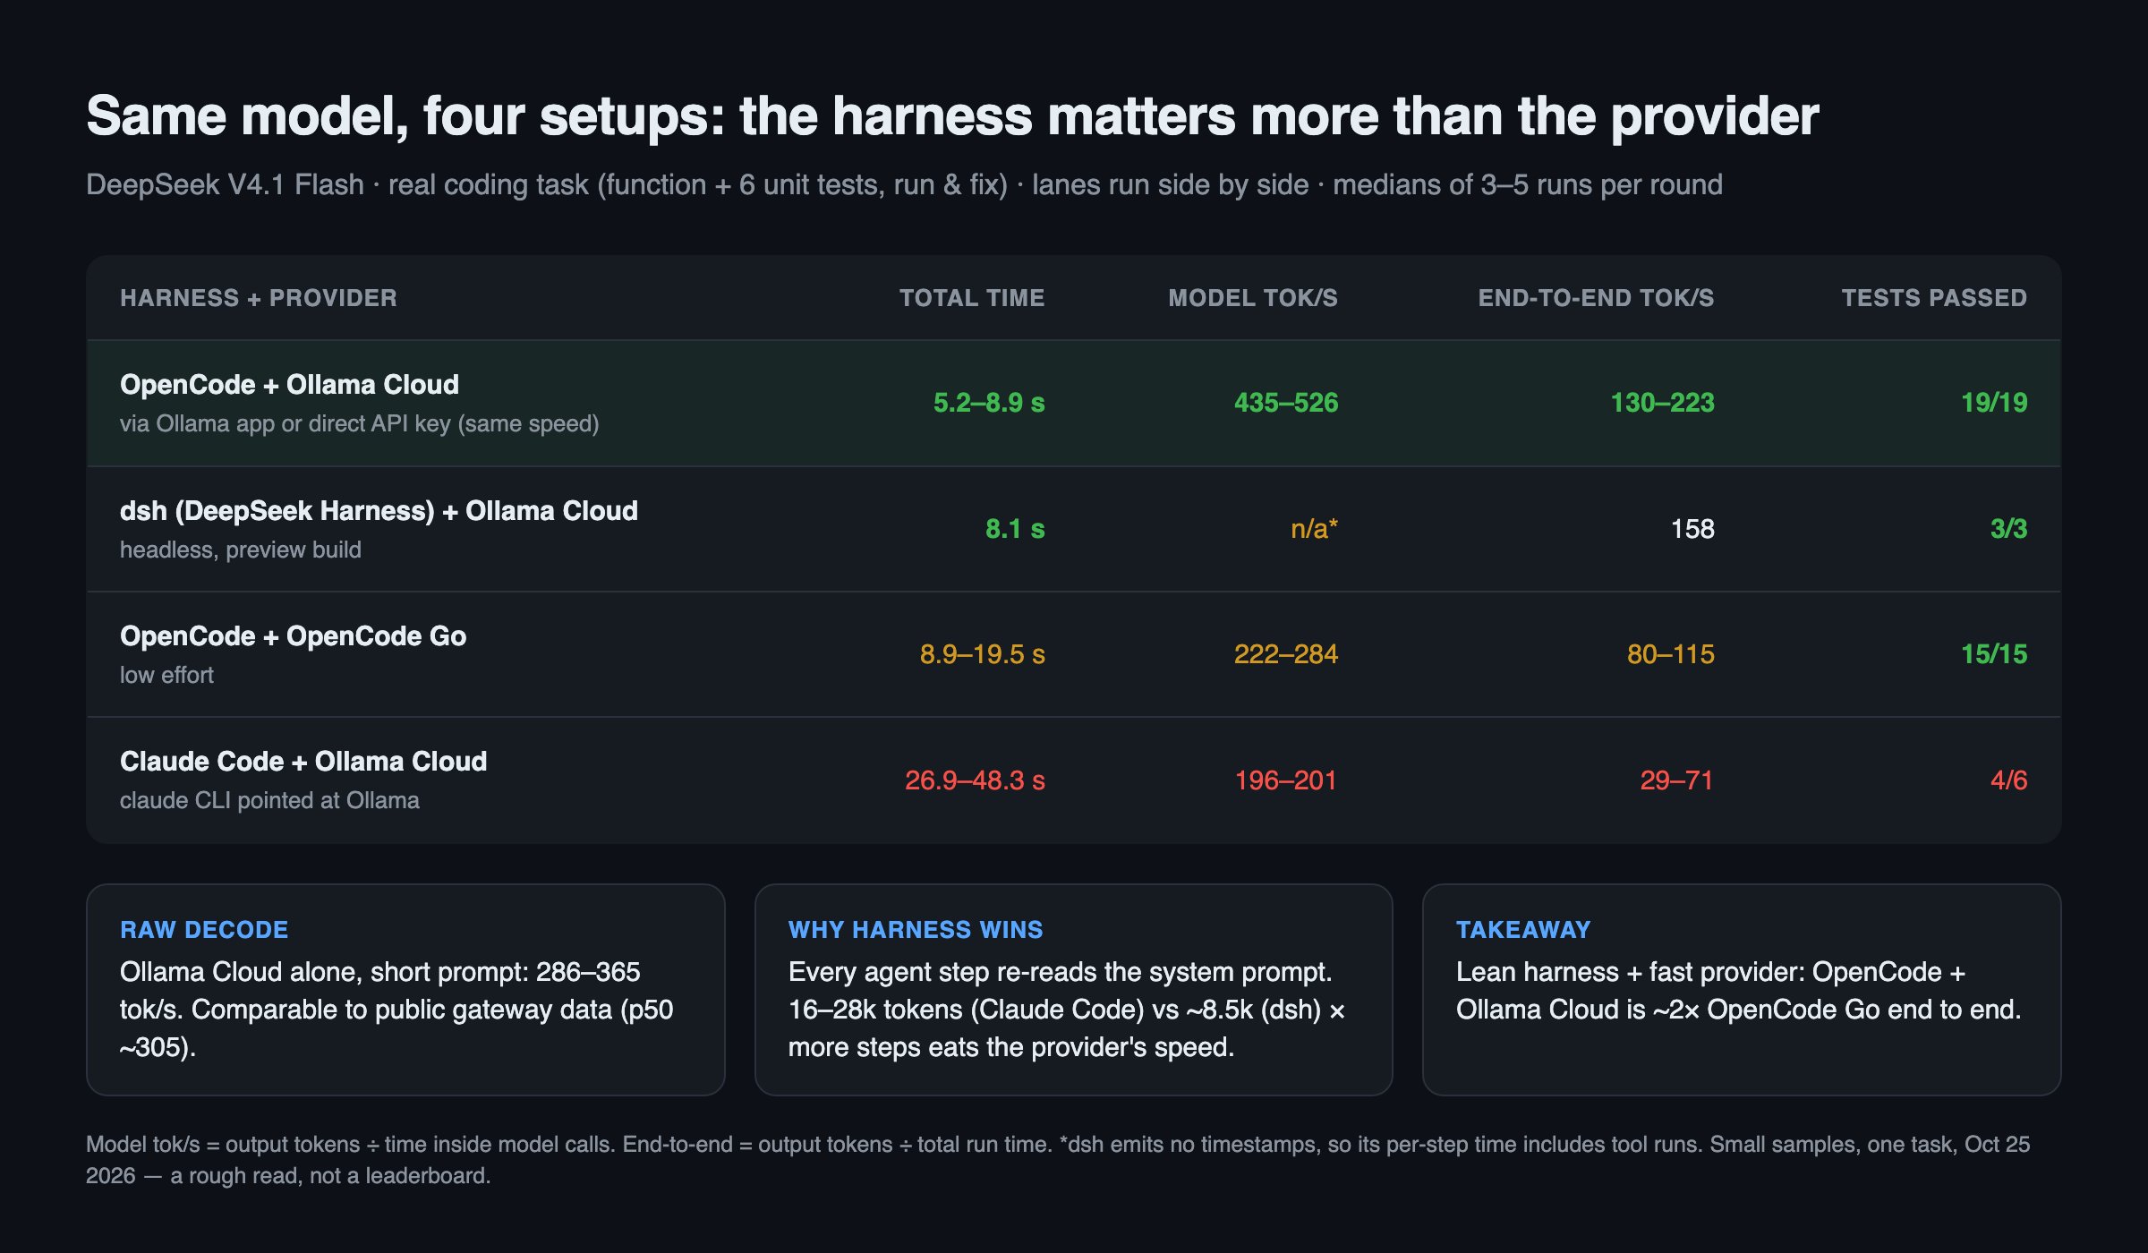Image resolution: width=2148 pixels, height=1253 pixels.
Task: Click the 'Ollama Cloud alone, short prompt' card text
Action: tap(396, 1010)
